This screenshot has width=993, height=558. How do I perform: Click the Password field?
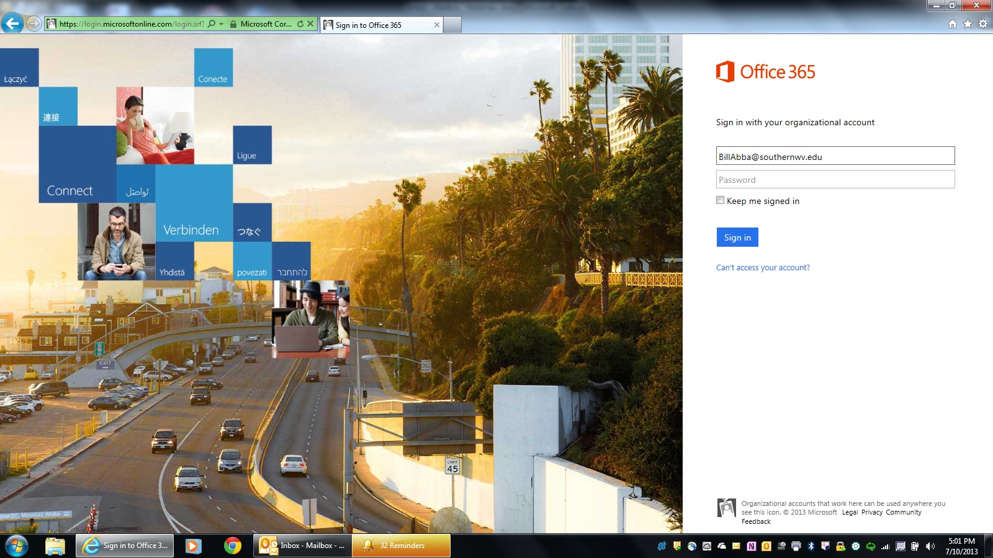coord(835,180)
